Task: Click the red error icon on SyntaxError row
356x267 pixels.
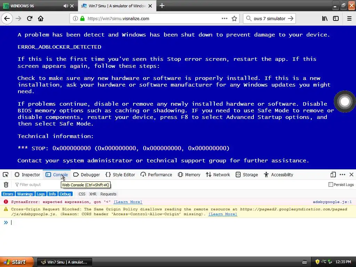Action: tap(6, 202)
